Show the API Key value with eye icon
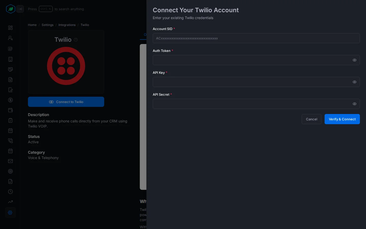 [355, 82]
